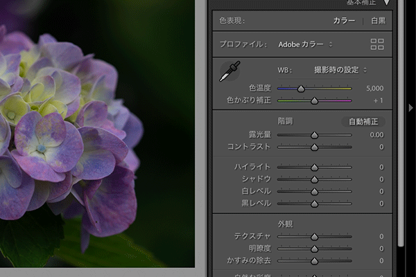Click the シャドウ value field
The height and width of the screenshot is (277, 416).
(x=381, y=179)
